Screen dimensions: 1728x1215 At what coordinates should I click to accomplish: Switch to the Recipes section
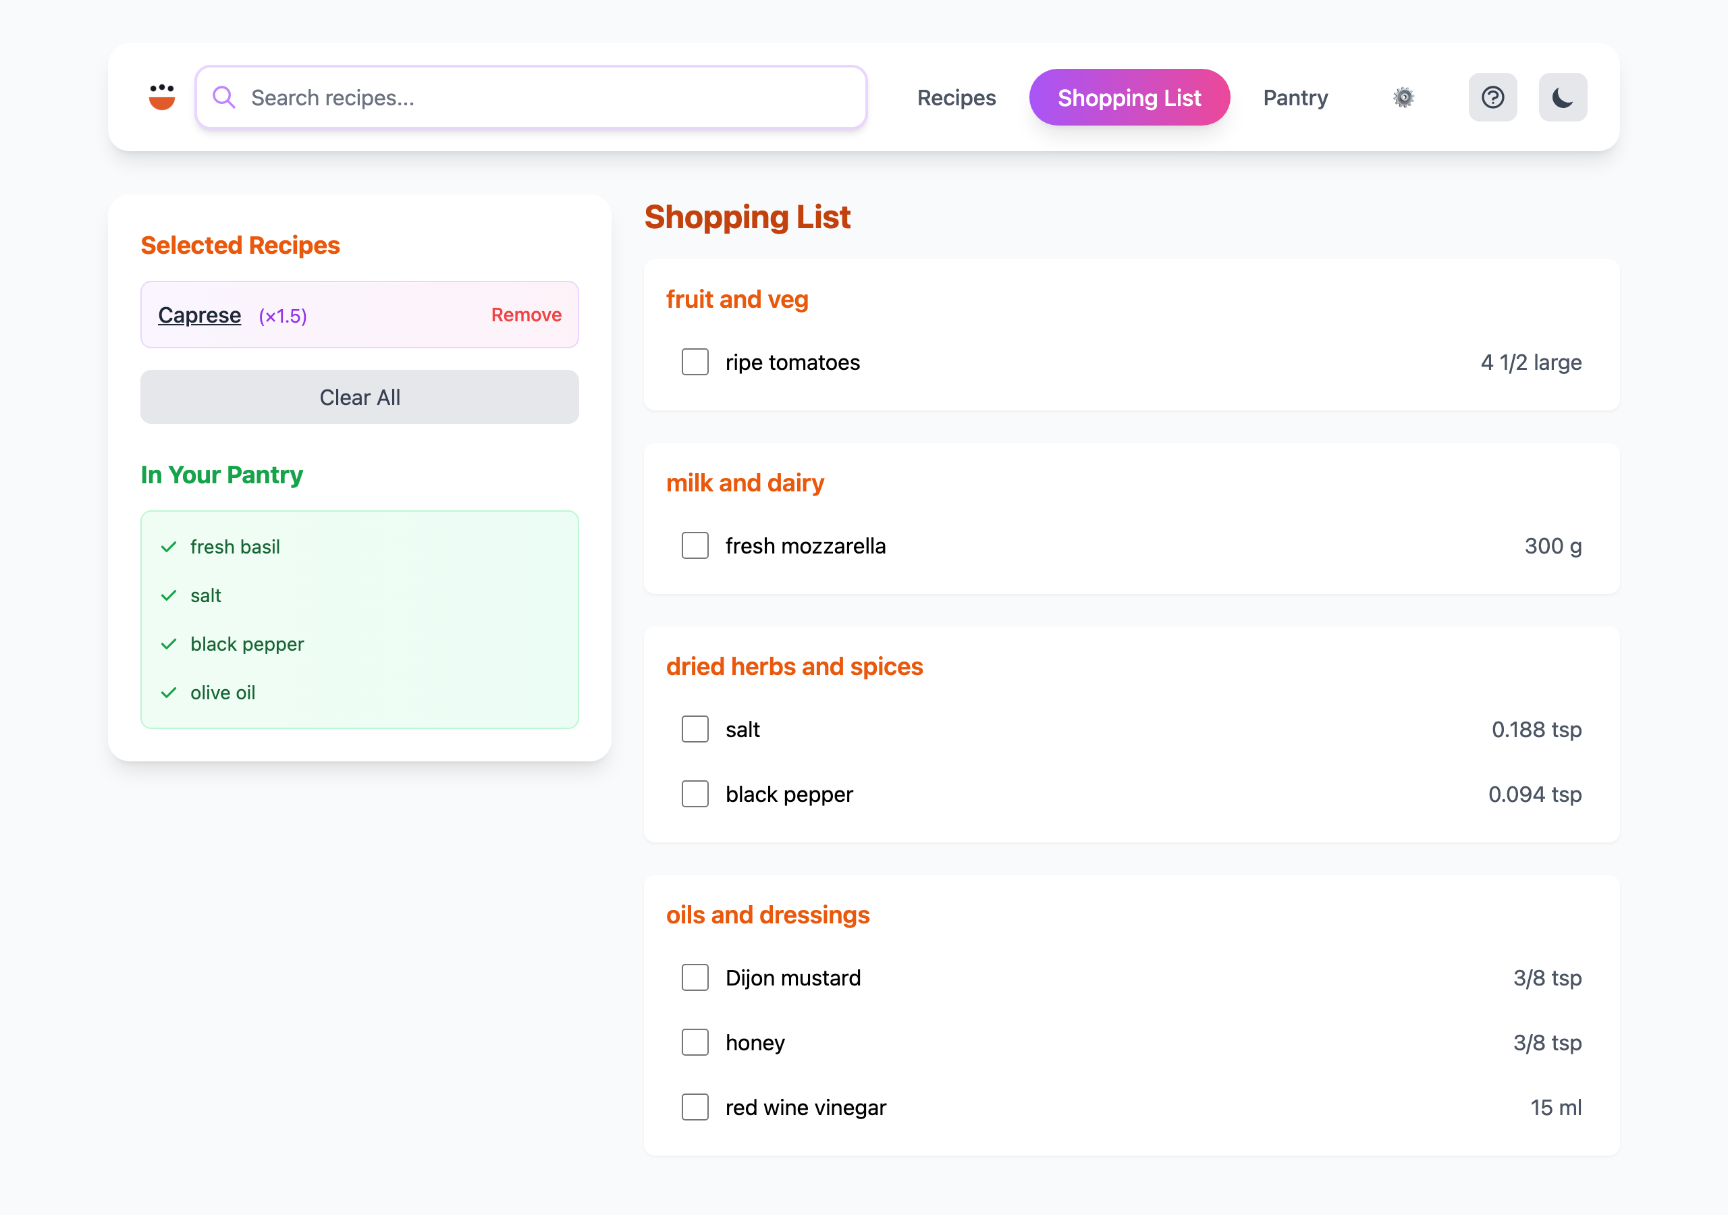956,97
